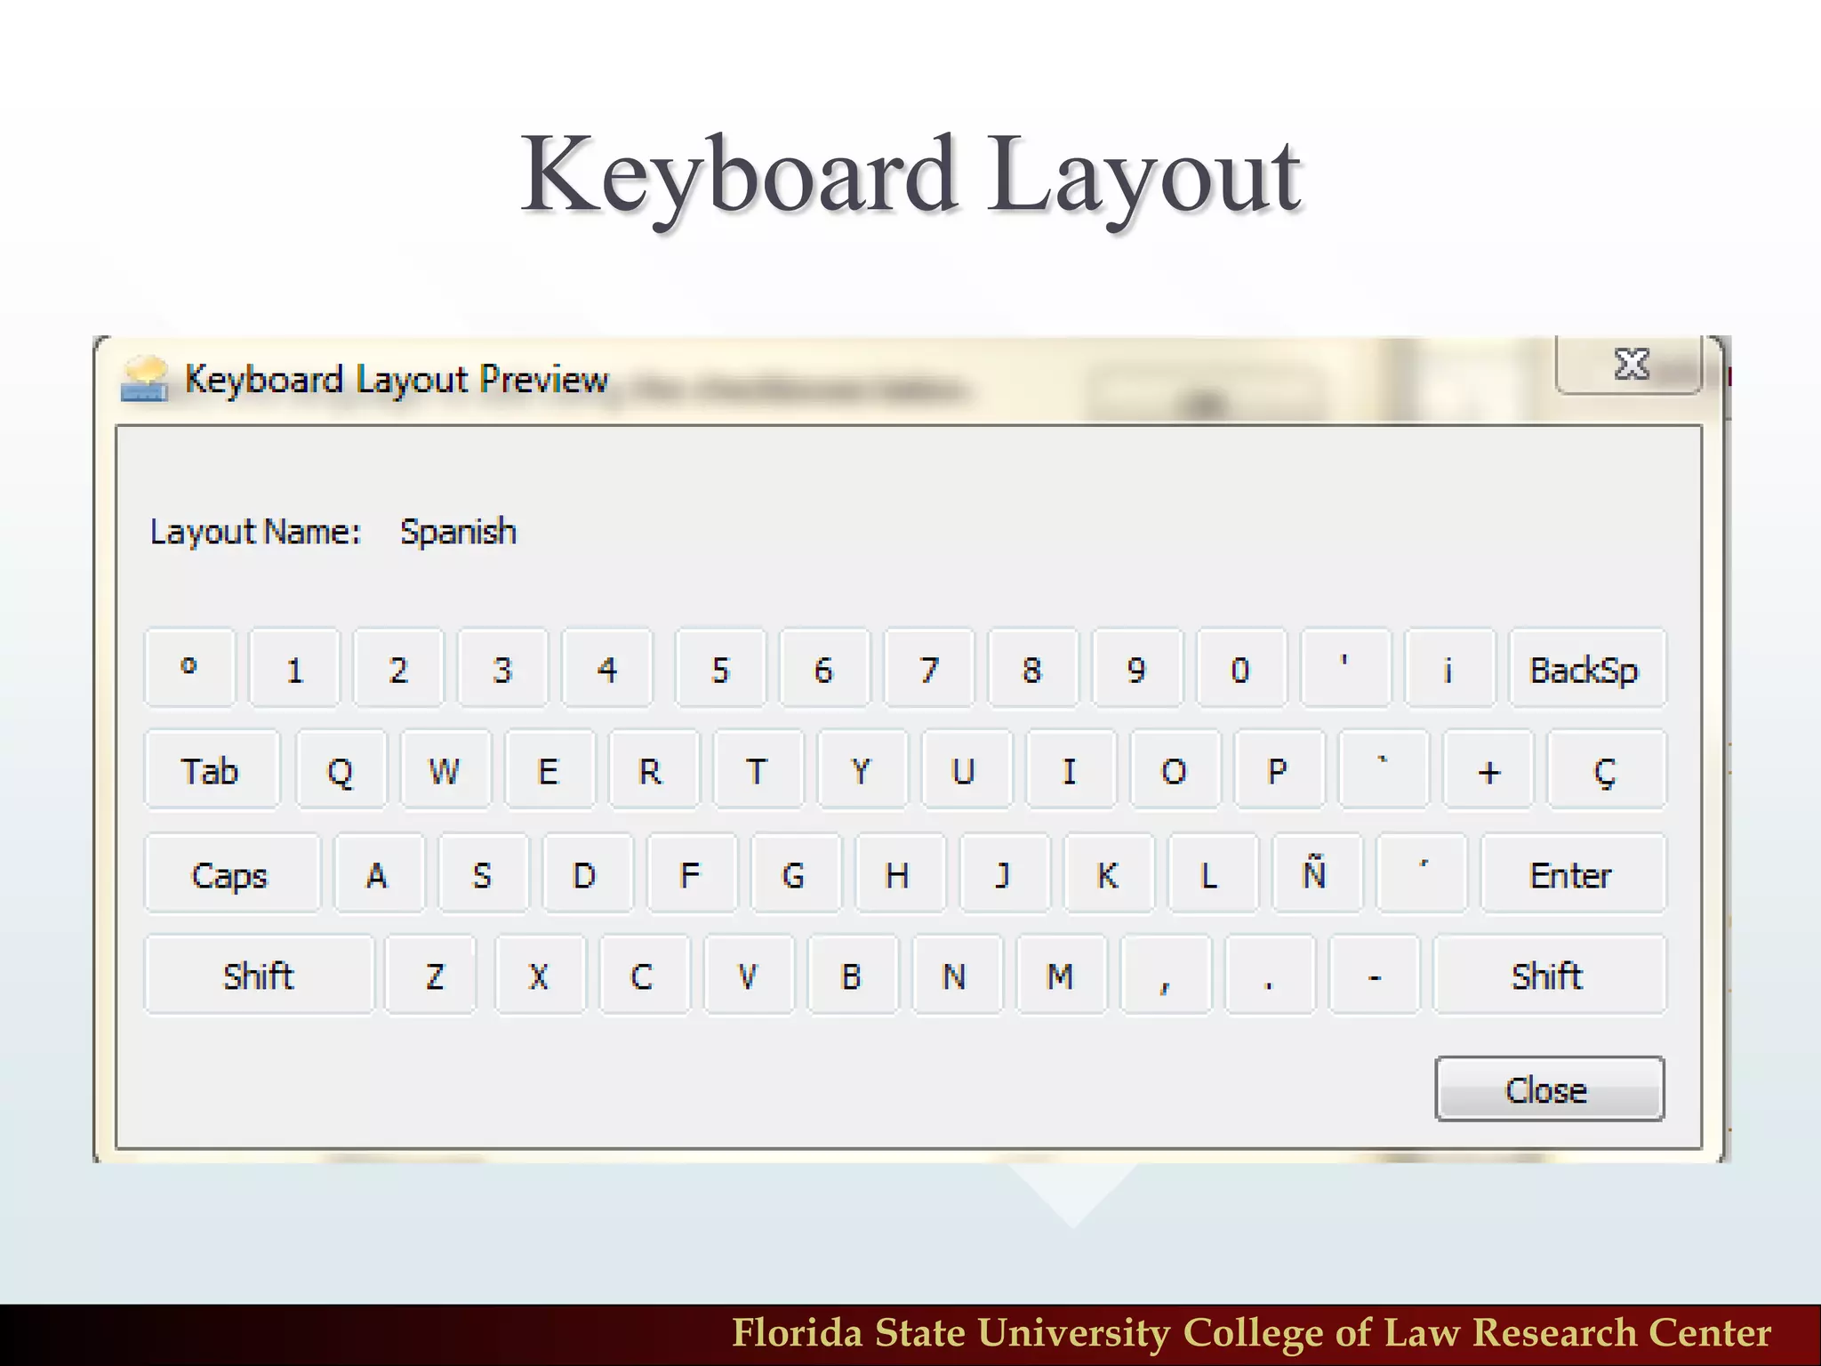Click the plus sign key
This screenshot has height=1366, width=1821.
point(1488,770)
